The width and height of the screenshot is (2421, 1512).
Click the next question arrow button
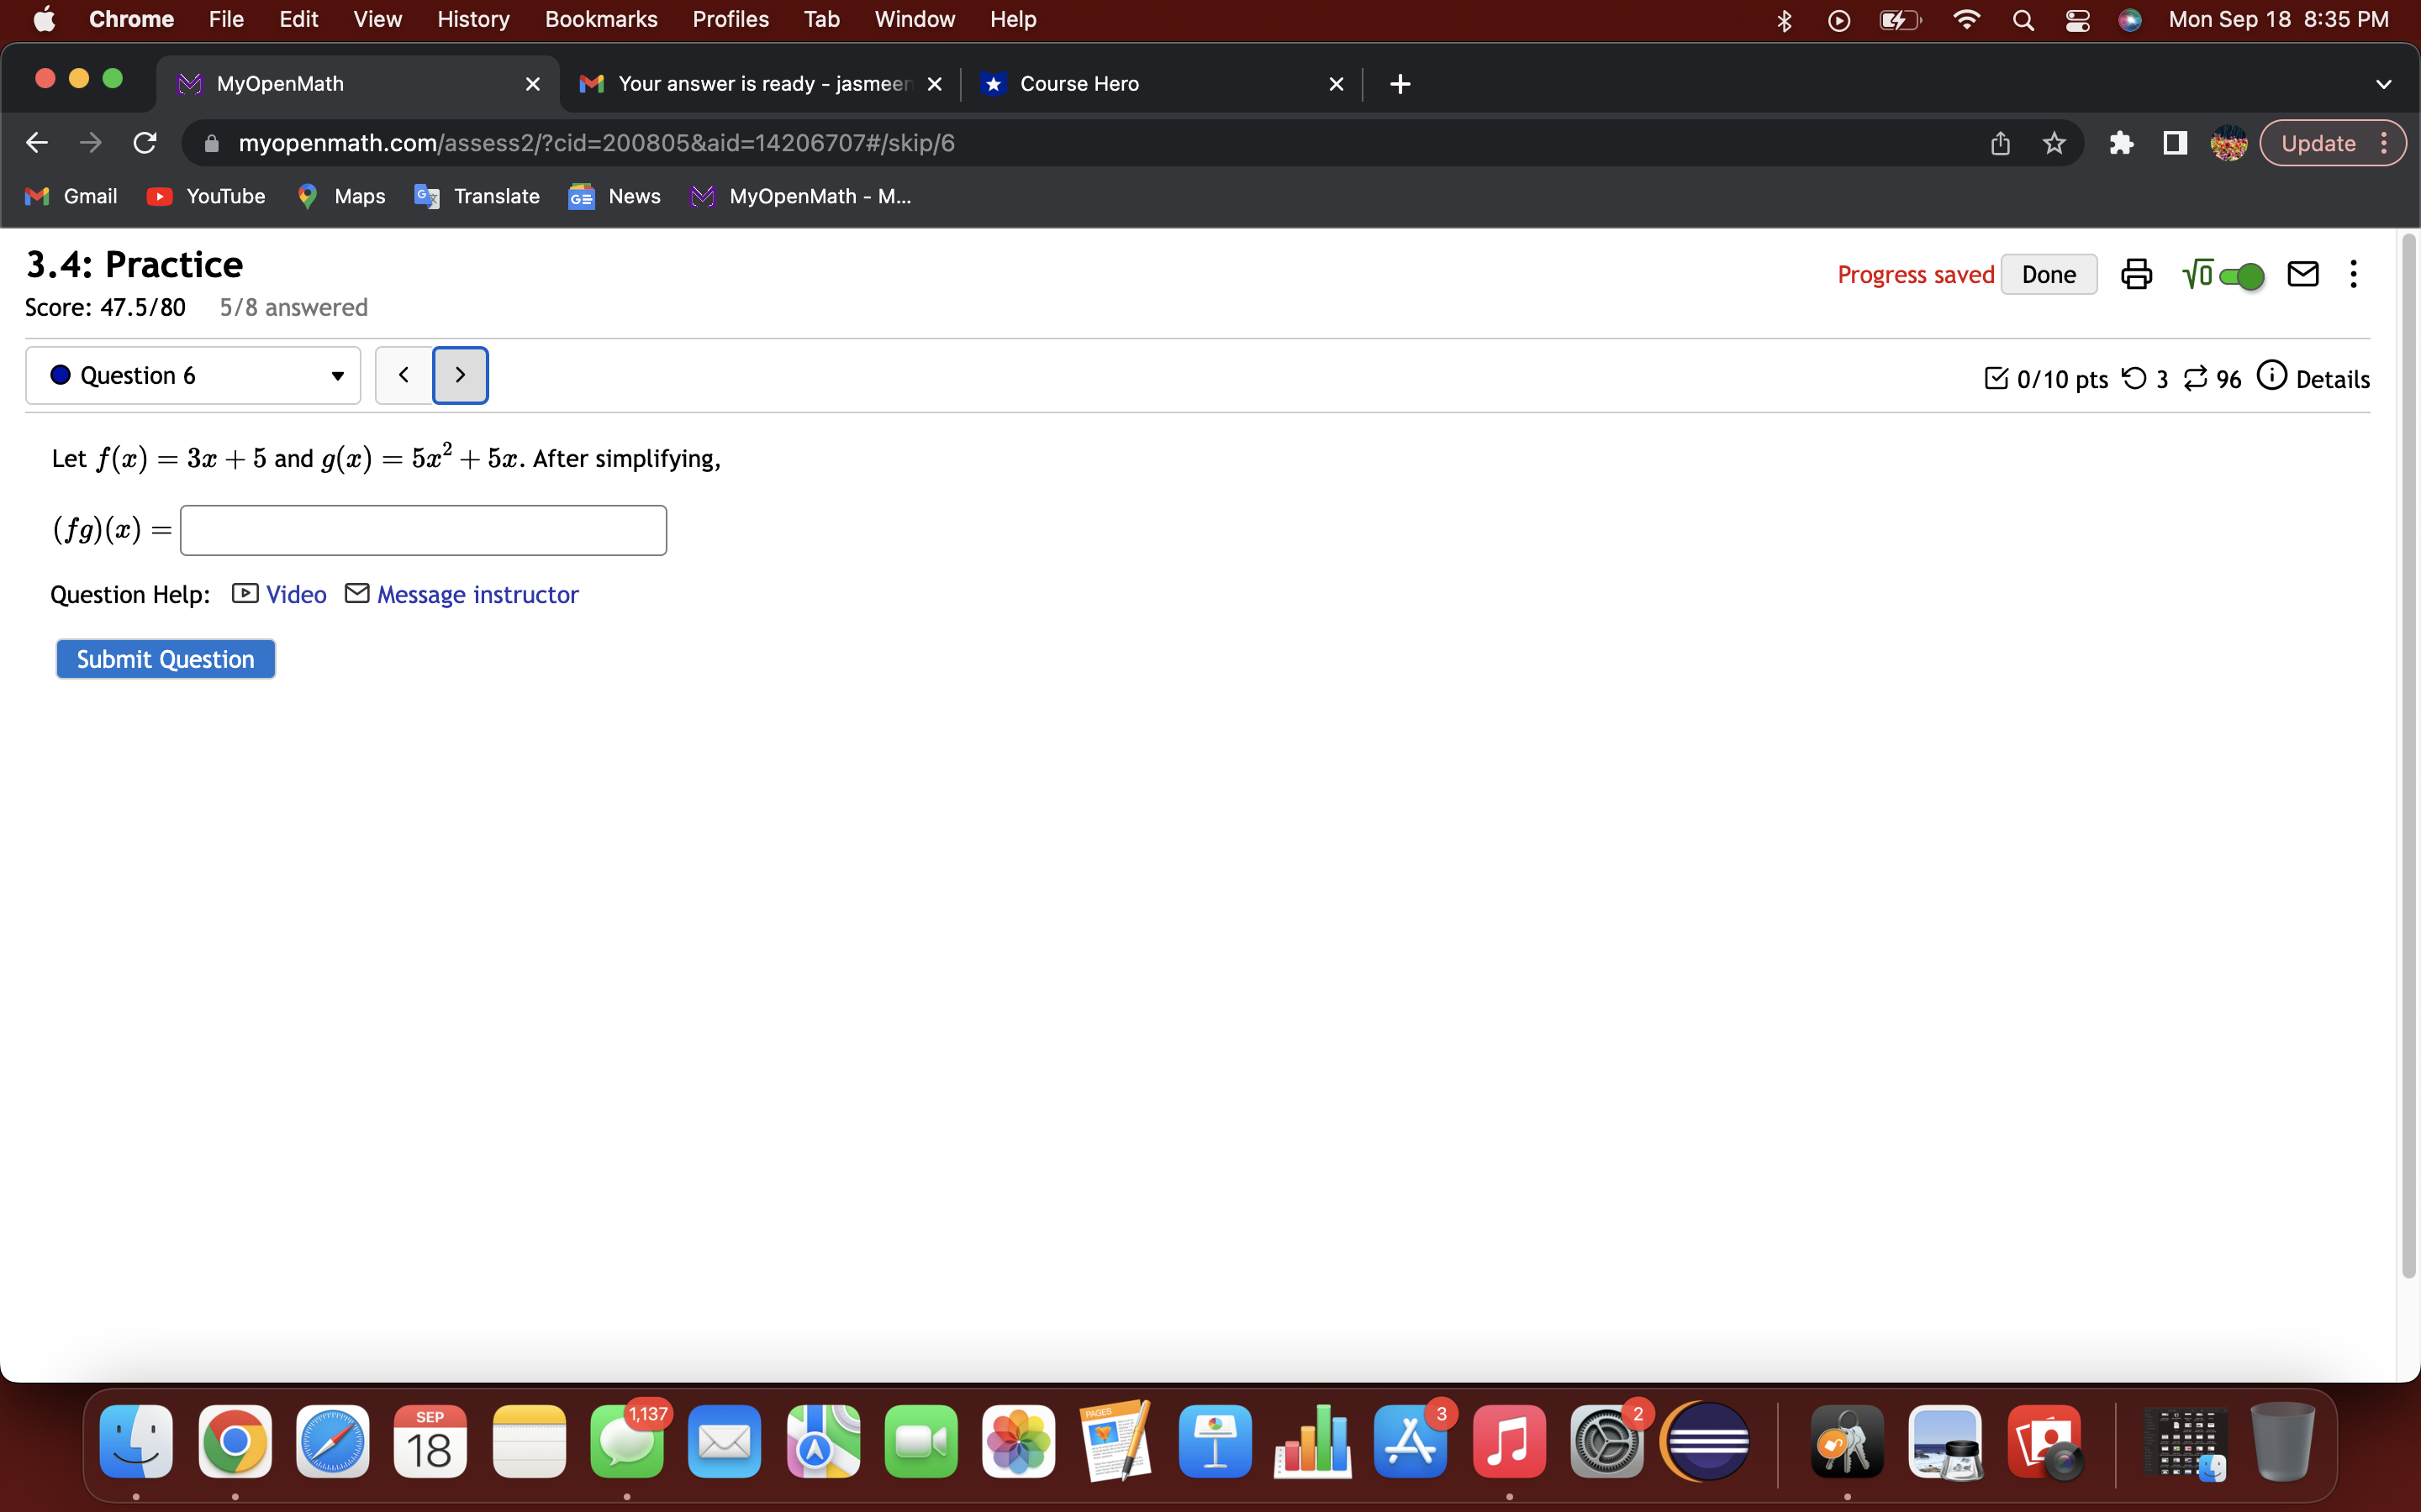coord(460,374)
